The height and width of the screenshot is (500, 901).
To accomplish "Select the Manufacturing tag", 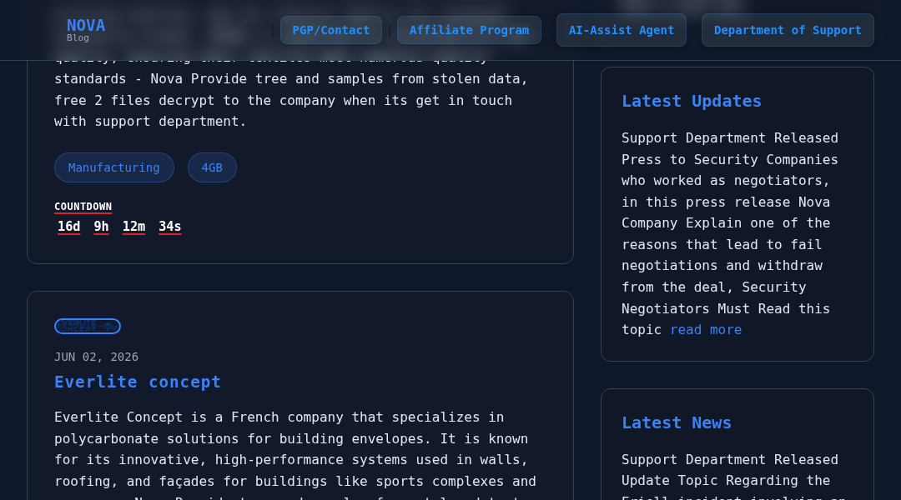I will coord(113,167).
